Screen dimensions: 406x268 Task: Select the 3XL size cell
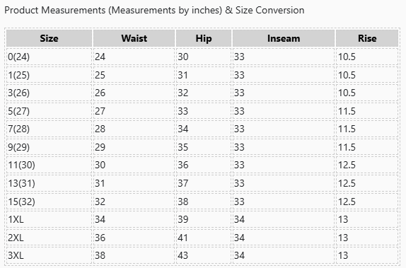pyautogui.click(x=50, y=255)
